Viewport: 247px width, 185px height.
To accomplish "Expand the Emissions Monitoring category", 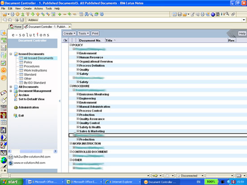I will pyautogui.click(x=78, y=94).
